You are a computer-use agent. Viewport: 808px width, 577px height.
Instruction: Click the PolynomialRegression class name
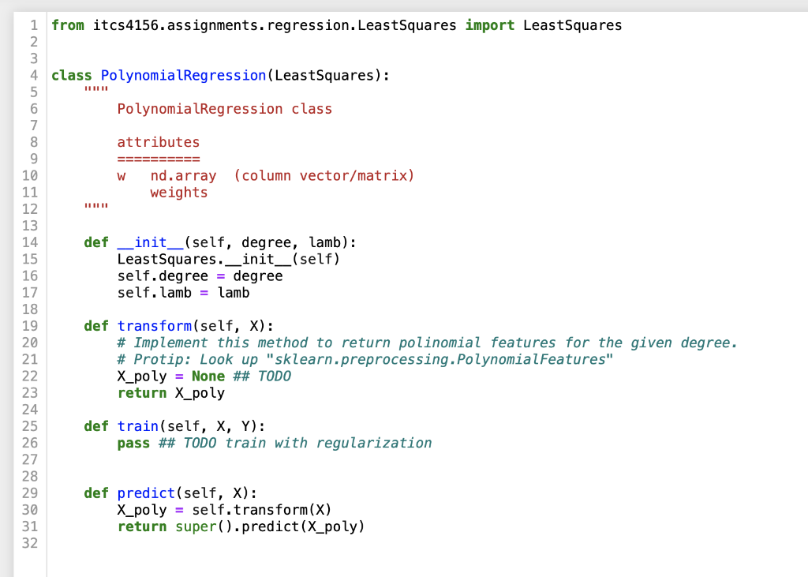coord(182,75)
